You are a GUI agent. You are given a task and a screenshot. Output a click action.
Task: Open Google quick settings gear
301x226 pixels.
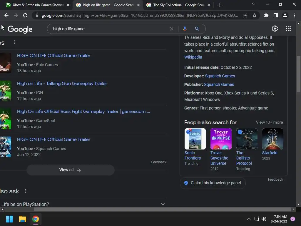(275, 29)
